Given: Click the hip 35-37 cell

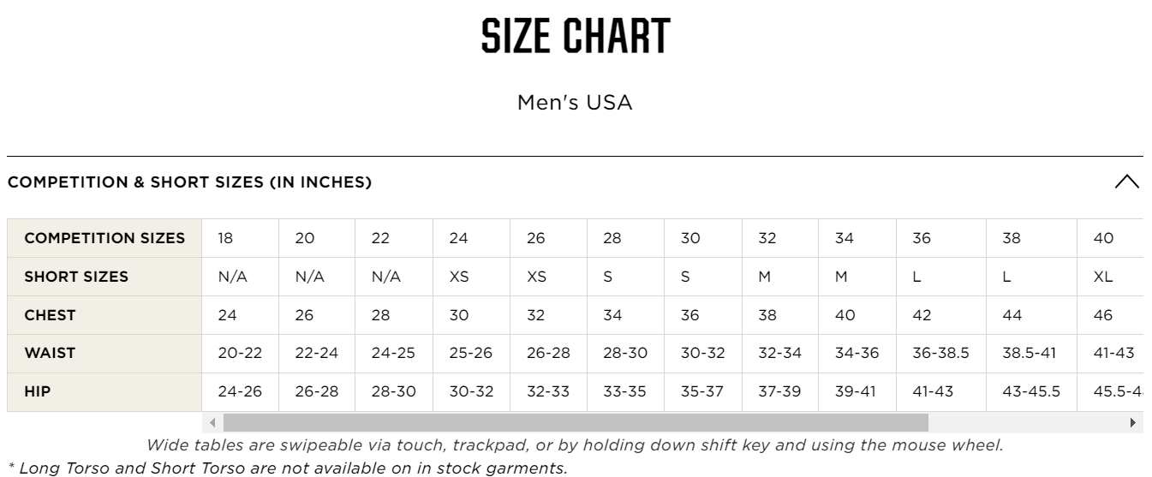Looking at the screenshot, I should [701, 391].
